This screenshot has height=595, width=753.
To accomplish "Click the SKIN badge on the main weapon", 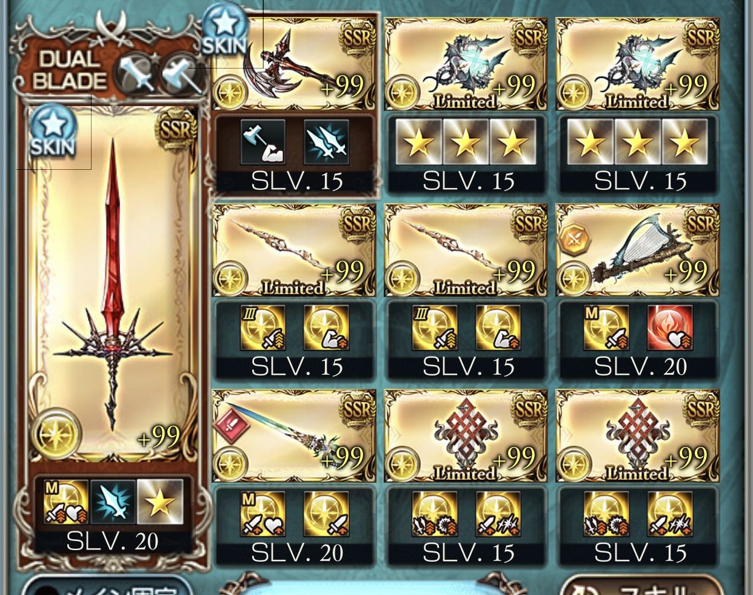I will tap(53, 132).
